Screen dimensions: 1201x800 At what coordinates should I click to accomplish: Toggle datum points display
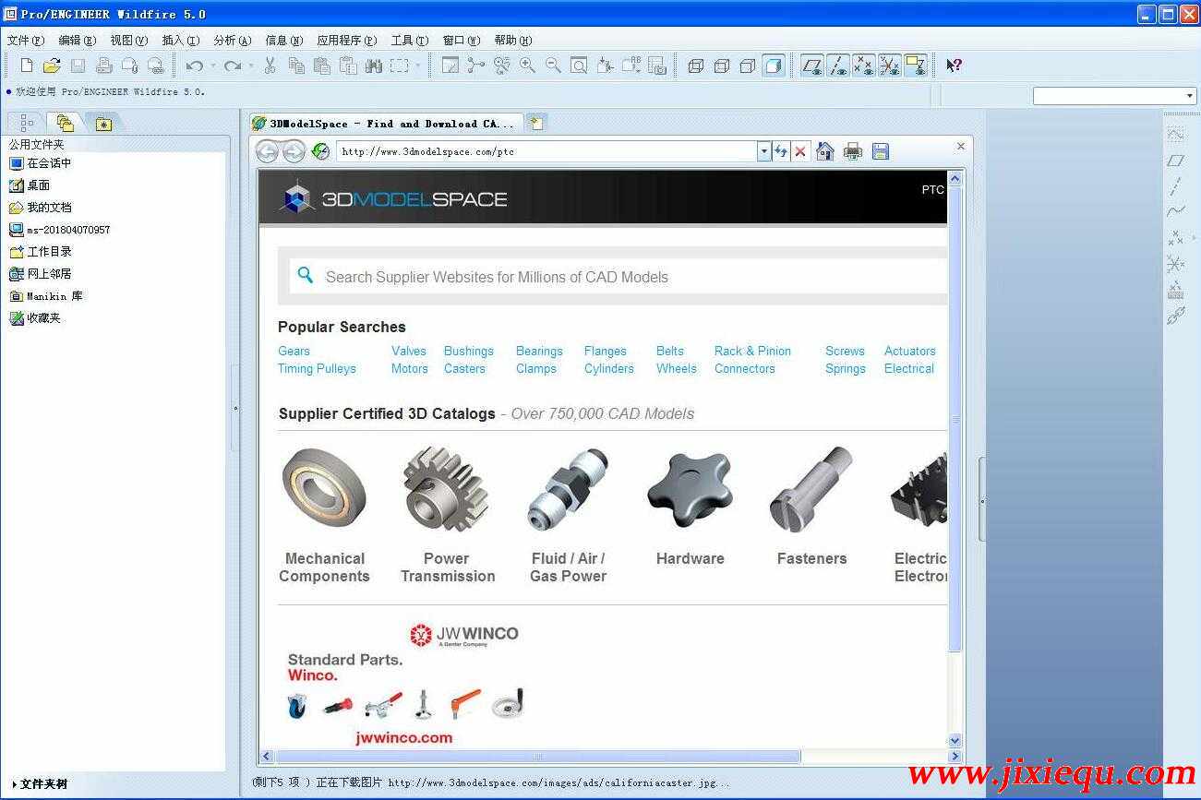tap(864, 66)
